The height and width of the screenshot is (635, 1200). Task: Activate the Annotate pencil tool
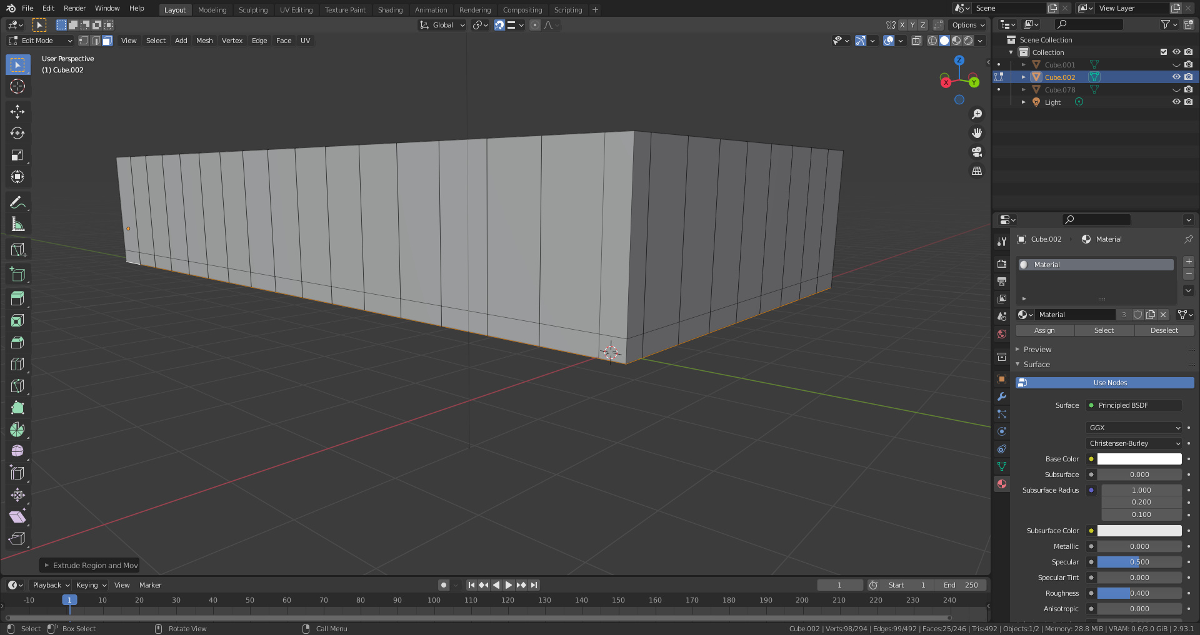pos(17,202)
